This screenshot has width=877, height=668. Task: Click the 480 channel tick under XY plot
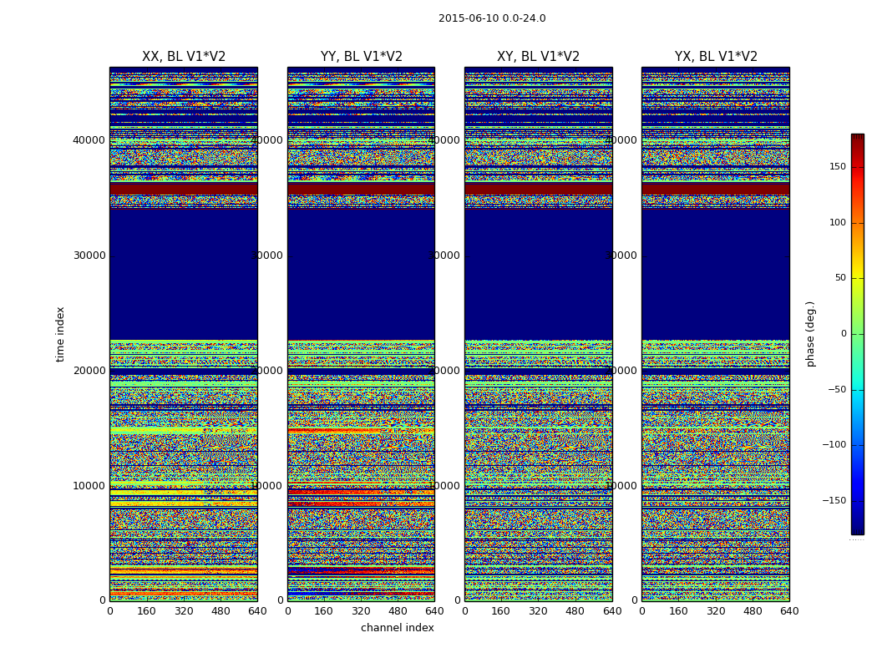575,611
